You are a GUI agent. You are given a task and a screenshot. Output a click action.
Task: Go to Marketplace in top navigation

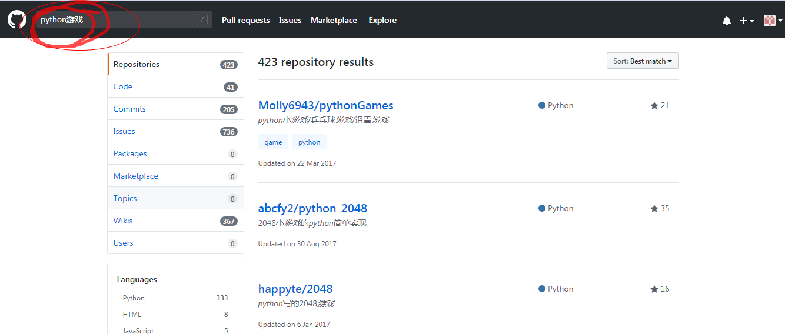[334, 20]
